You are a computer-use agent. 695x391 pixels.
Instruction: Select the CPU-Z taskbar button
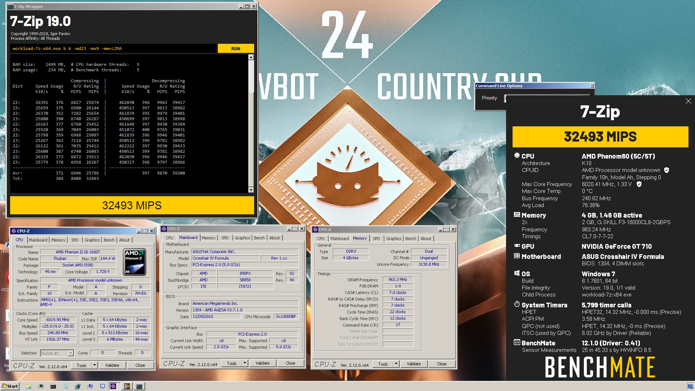(114, 386)
